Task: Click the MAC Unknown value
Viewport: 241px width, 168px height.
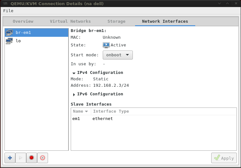Action: tap(112, 37)
